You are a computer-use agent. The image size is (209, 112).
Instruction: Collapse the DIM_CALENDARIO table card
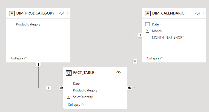(155, 58)
